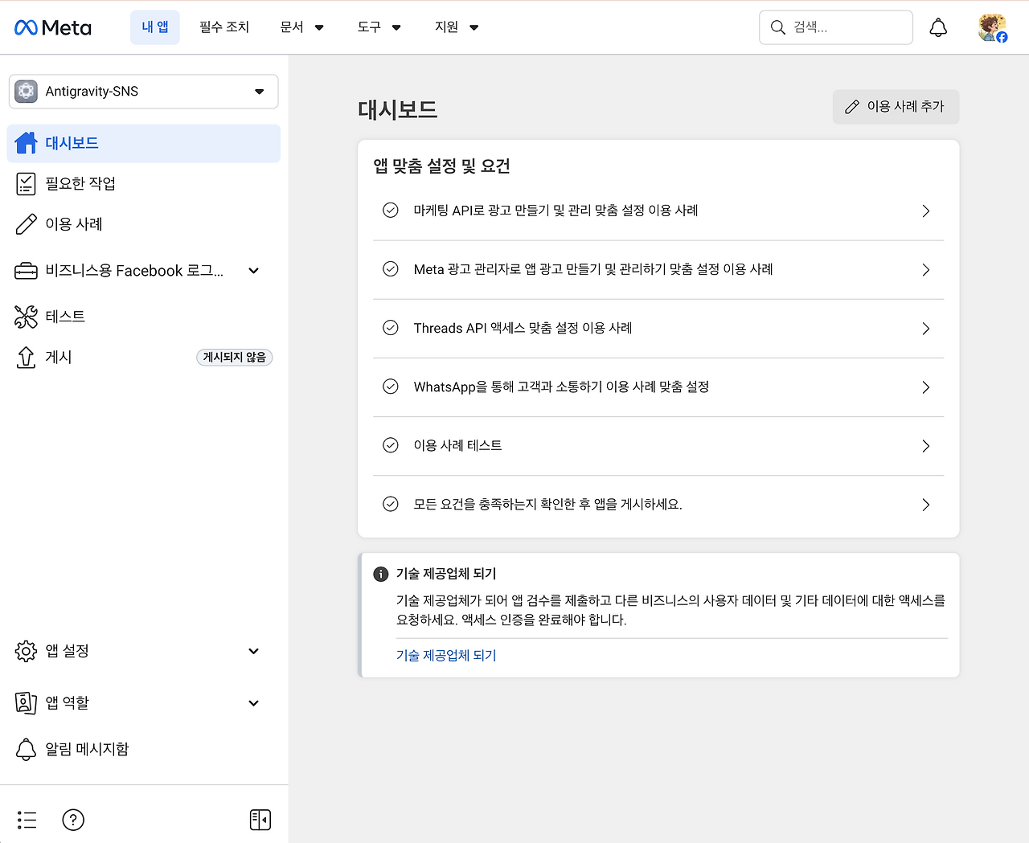Image resolution: width=1029 pixels, height=843 pixels.
Task: Click the 비즈니스용 Facebook briefcase icon
Action: coord(26,271)
